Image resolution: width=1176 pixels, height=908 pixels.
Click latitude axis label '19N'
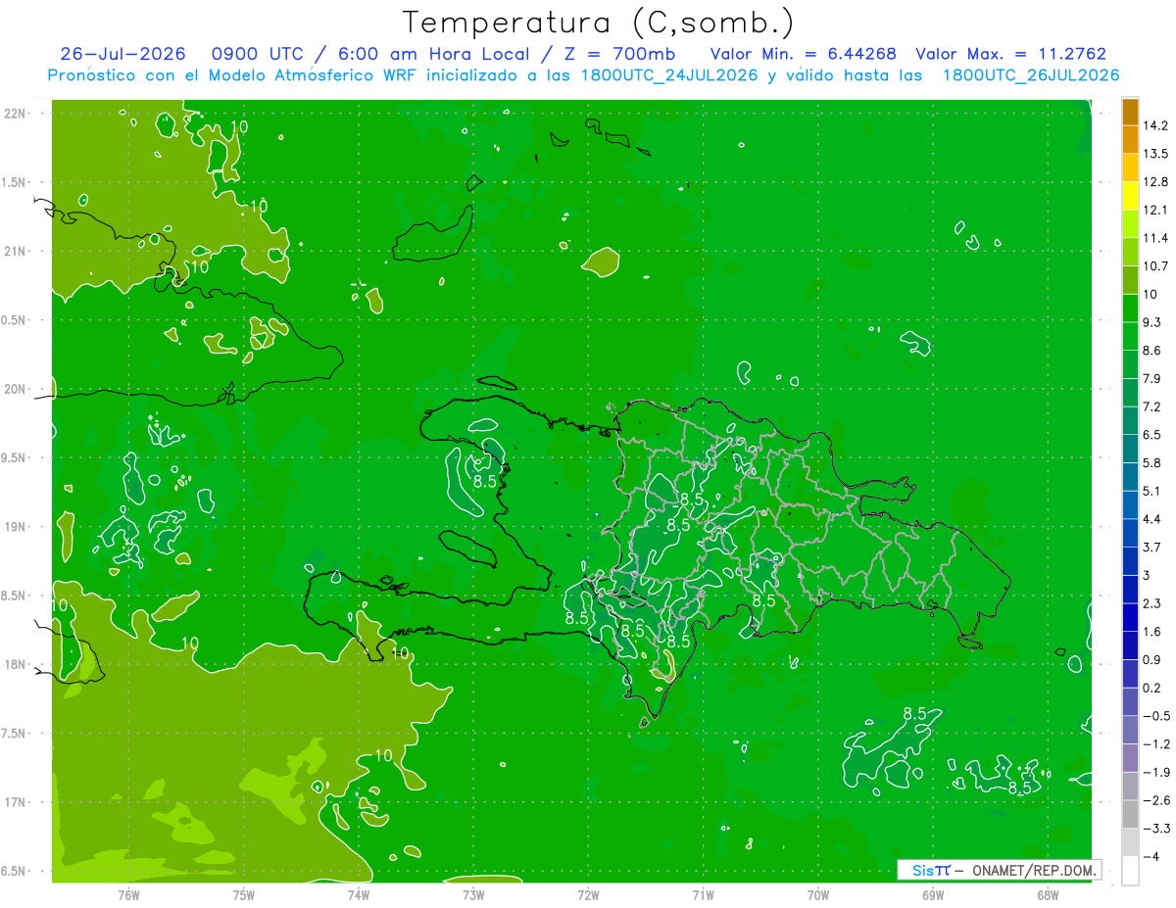15,527
